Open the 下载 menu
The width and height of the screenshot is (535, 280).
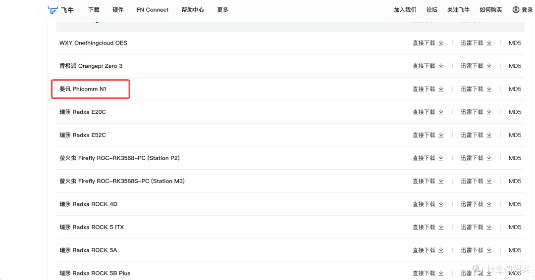tap(94, 10)
